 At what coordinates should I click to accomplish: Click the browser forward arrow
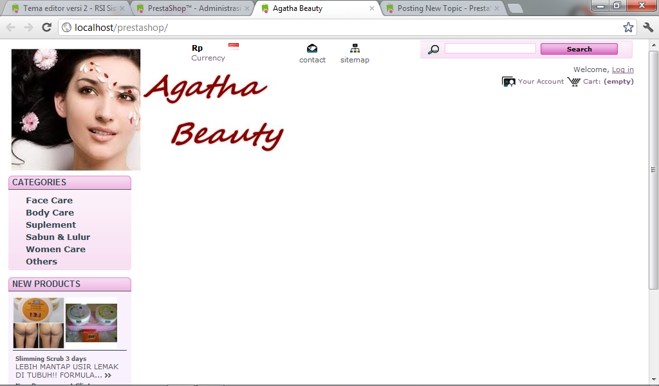(x=28, y=28)
